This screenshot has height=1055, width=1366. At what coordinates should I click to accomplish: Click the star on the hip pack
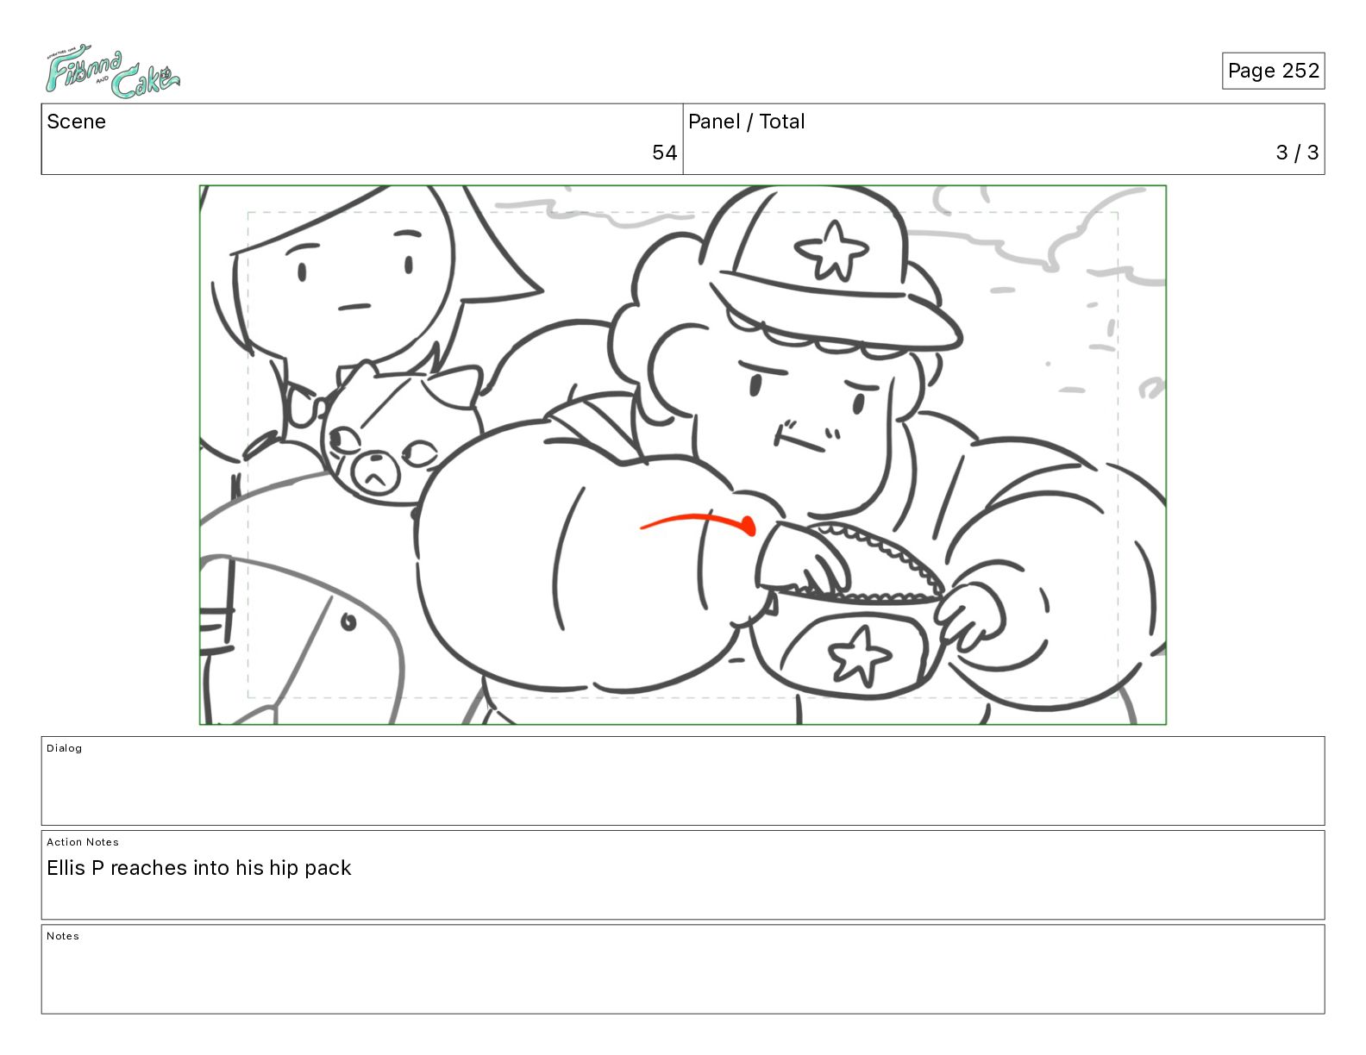(x=860, y=655)
